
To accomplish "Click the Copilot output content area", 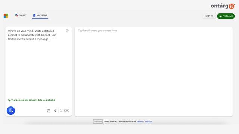I will 153,71.
